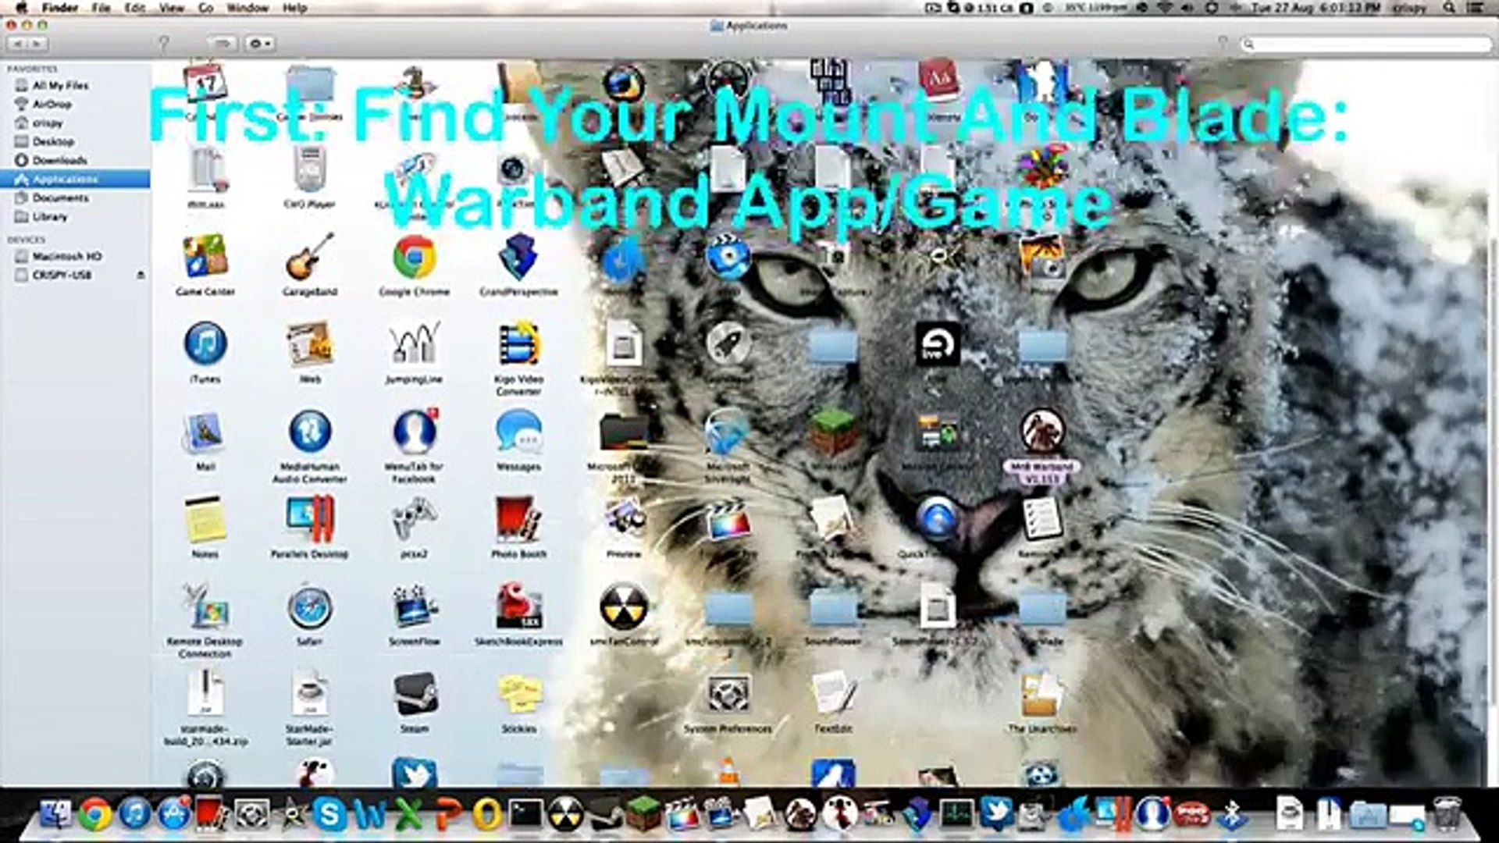1499x843 pixels.
Task: Open the JumpingLine app icon
Action: pos(414,344)
